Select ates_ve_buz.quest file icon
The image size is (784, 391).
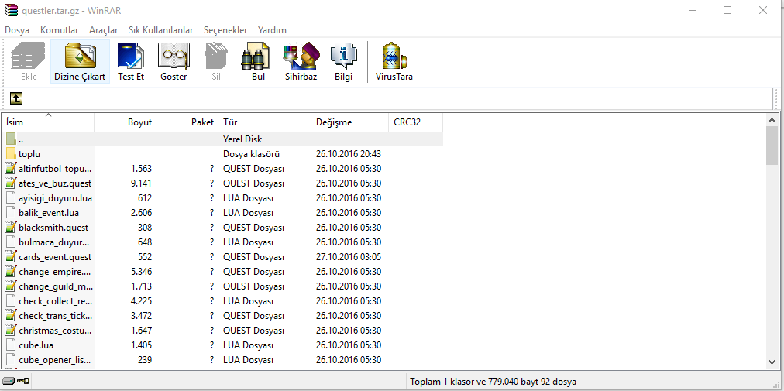(11, 183)
